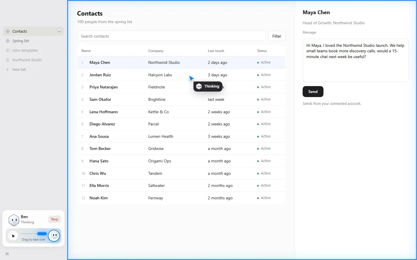The width and height of the screenshot is (417, 260).
Task: Click the Parcel company cell
Action: click(153, 124)
